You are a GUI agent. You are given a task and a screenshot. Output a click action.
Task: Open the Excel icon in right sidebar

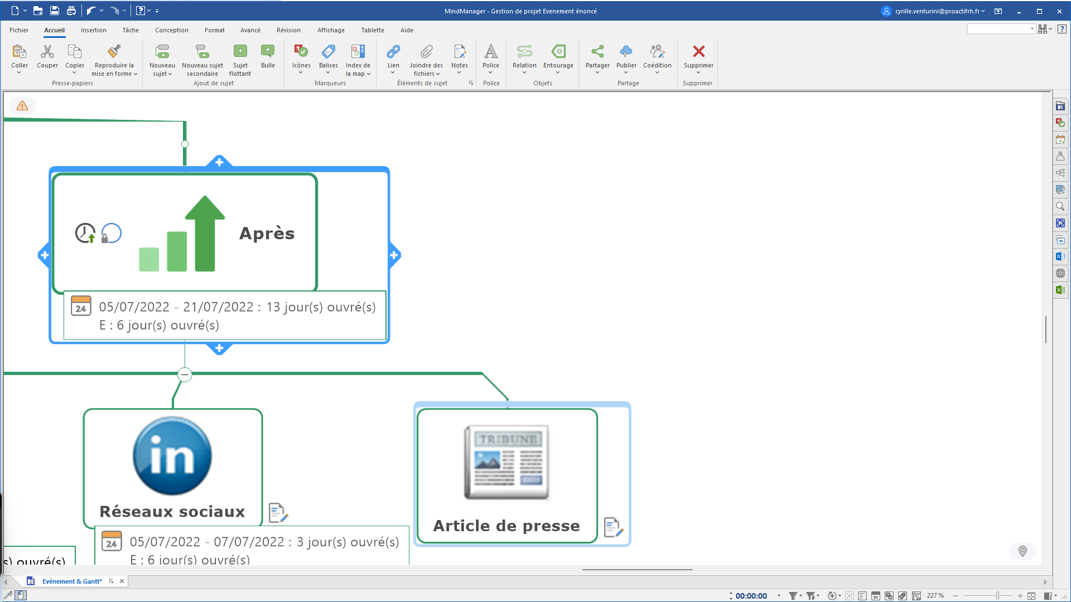coord(1060,290)
